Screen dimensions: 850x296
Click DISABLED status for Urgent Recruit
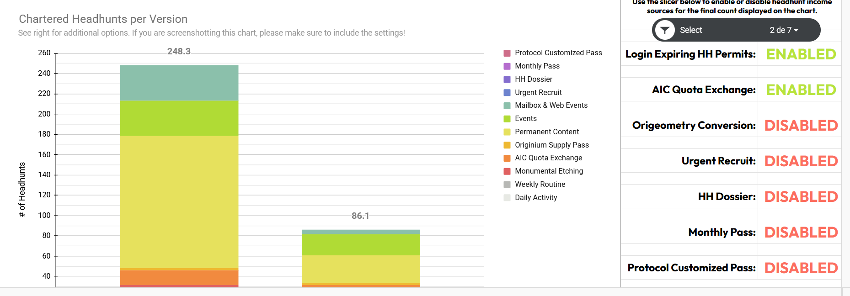click(x=801, y=161)
